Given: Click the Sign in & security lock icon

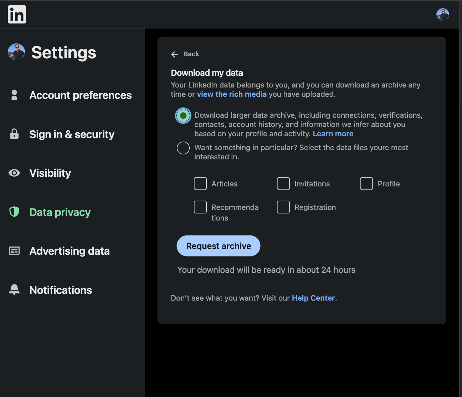Looking at the screenshot, I should click(x=14, y=134).
